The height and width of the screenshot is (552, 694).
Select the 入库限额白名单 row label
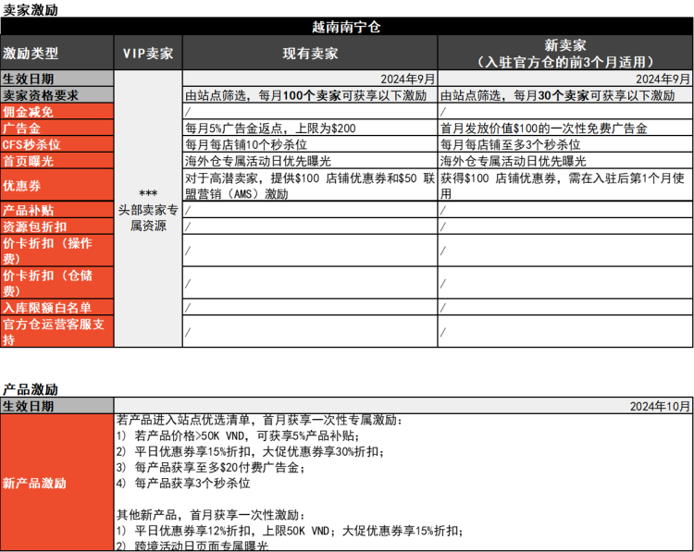56,308
